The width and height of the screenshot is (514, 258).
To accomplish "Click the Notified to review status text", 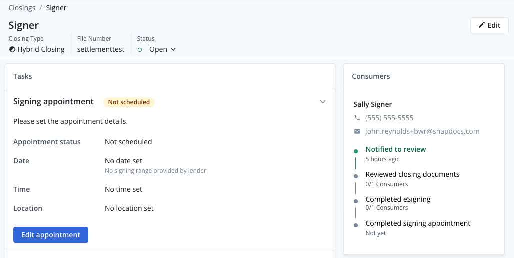I will [396, 149].
